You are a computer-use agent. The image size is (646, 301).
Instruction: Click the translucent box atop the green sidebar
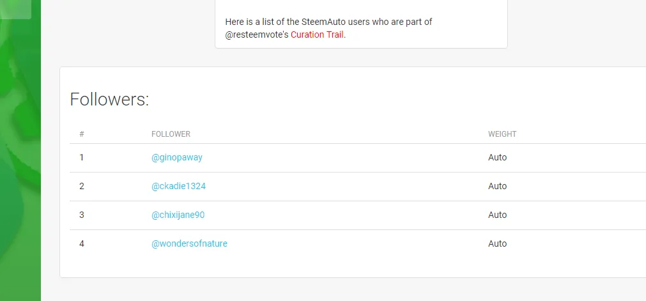click(15, 9)
